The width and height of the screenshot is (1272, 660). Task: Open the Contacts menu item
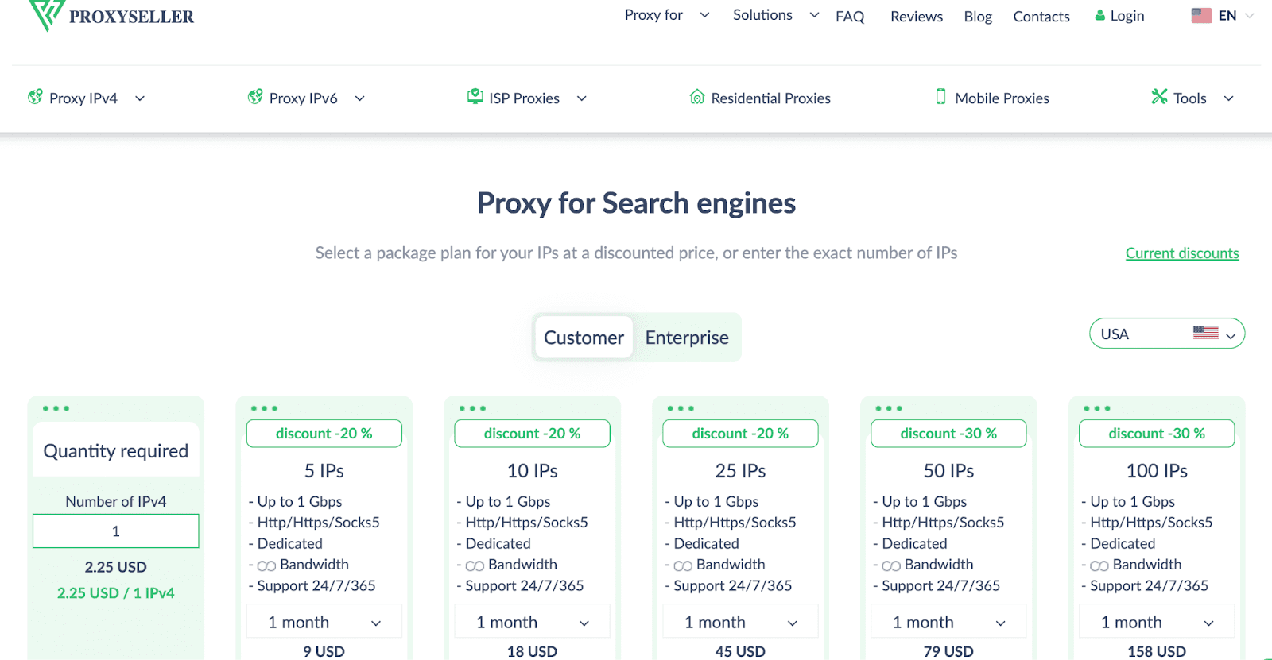coord(1041,16)
